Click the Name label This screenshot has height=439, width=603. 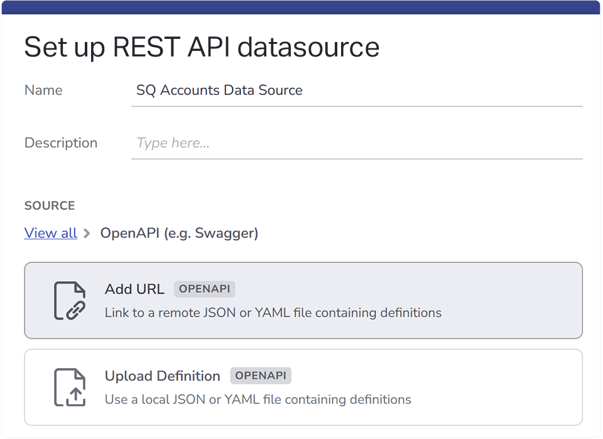[x=43, y=90]
